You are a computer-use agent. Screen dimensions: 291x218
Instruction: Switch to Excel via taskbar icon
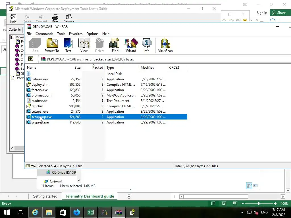coord(91,212)
